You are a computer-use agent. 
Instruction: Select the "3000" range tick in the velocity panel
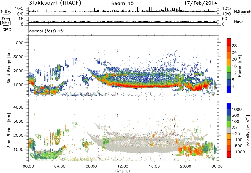click(x=19, y=121)
